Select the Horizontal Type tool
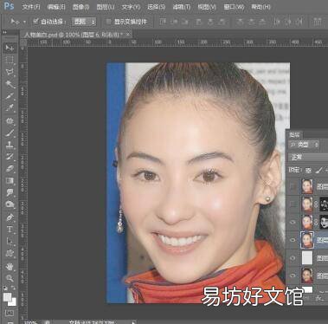 [x=10, y=230]
